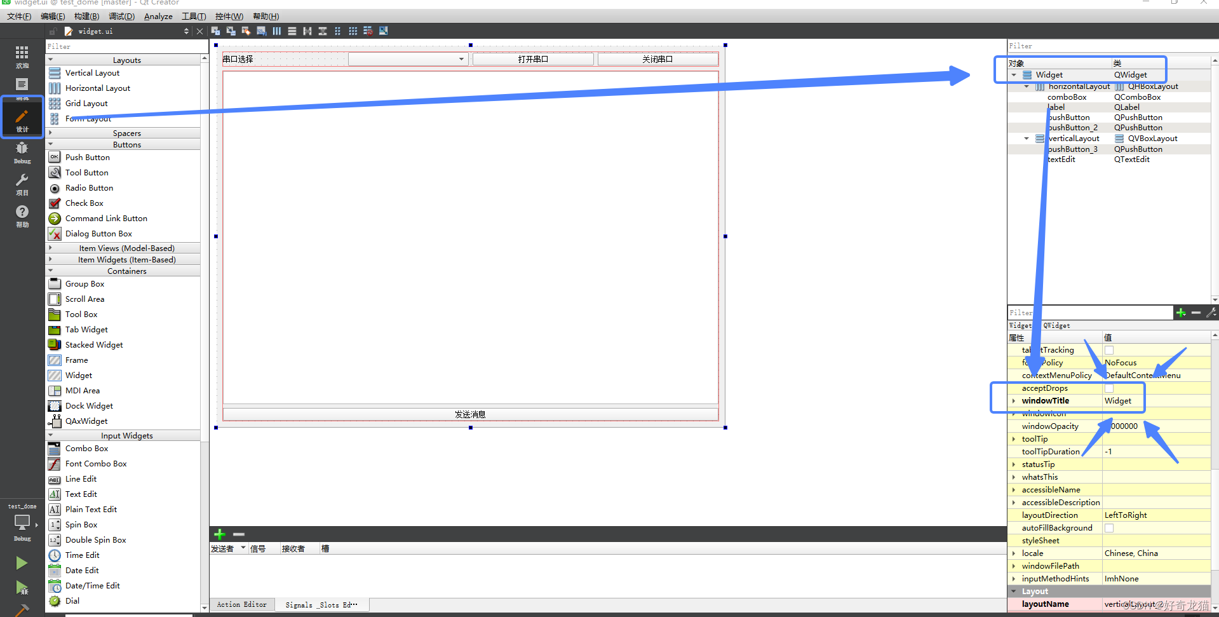Screen dimensions: 1219x617
Task: Click the object inspector Filter field
Action: click(1112, 46)
